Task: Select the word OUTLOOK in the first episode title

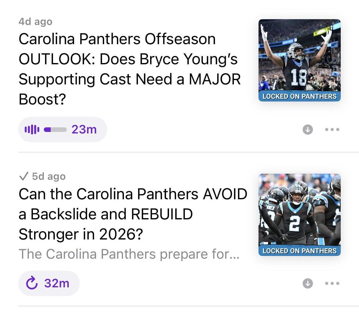Action: coord(56,59)
